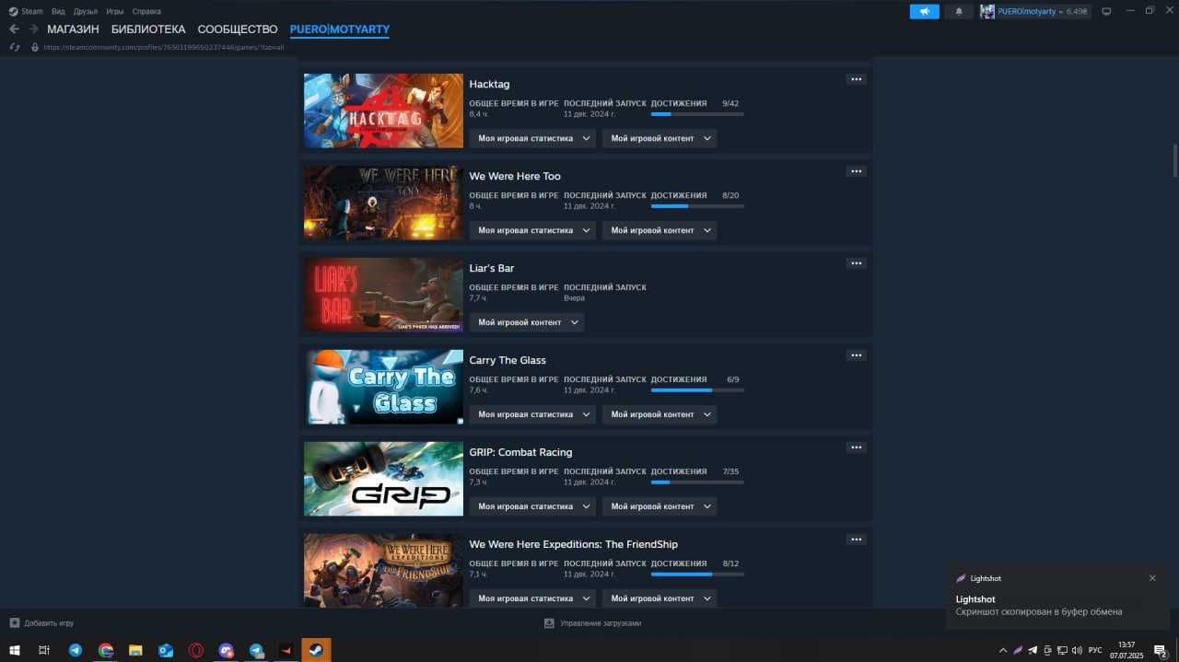Open Windows Task View
1179x662 pixels.
[x=44, y=650]
